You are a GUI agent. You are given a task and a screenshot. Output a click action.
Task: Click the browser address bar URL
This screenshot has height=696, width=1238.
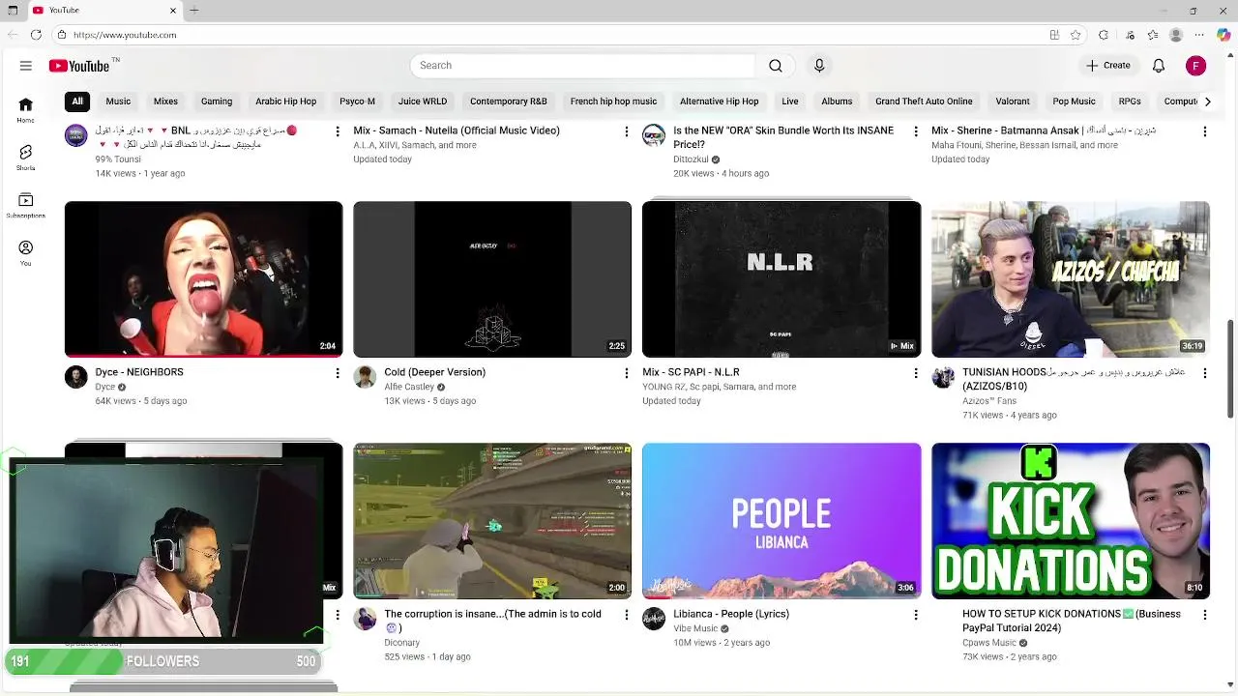(x=125, y=35)
